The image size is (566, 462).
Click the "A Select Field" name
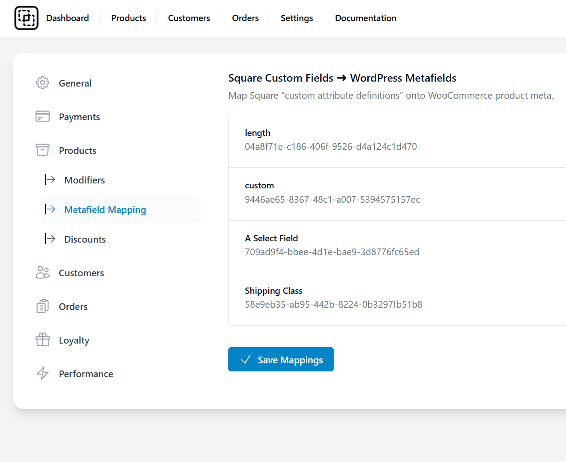coord(271,238)
